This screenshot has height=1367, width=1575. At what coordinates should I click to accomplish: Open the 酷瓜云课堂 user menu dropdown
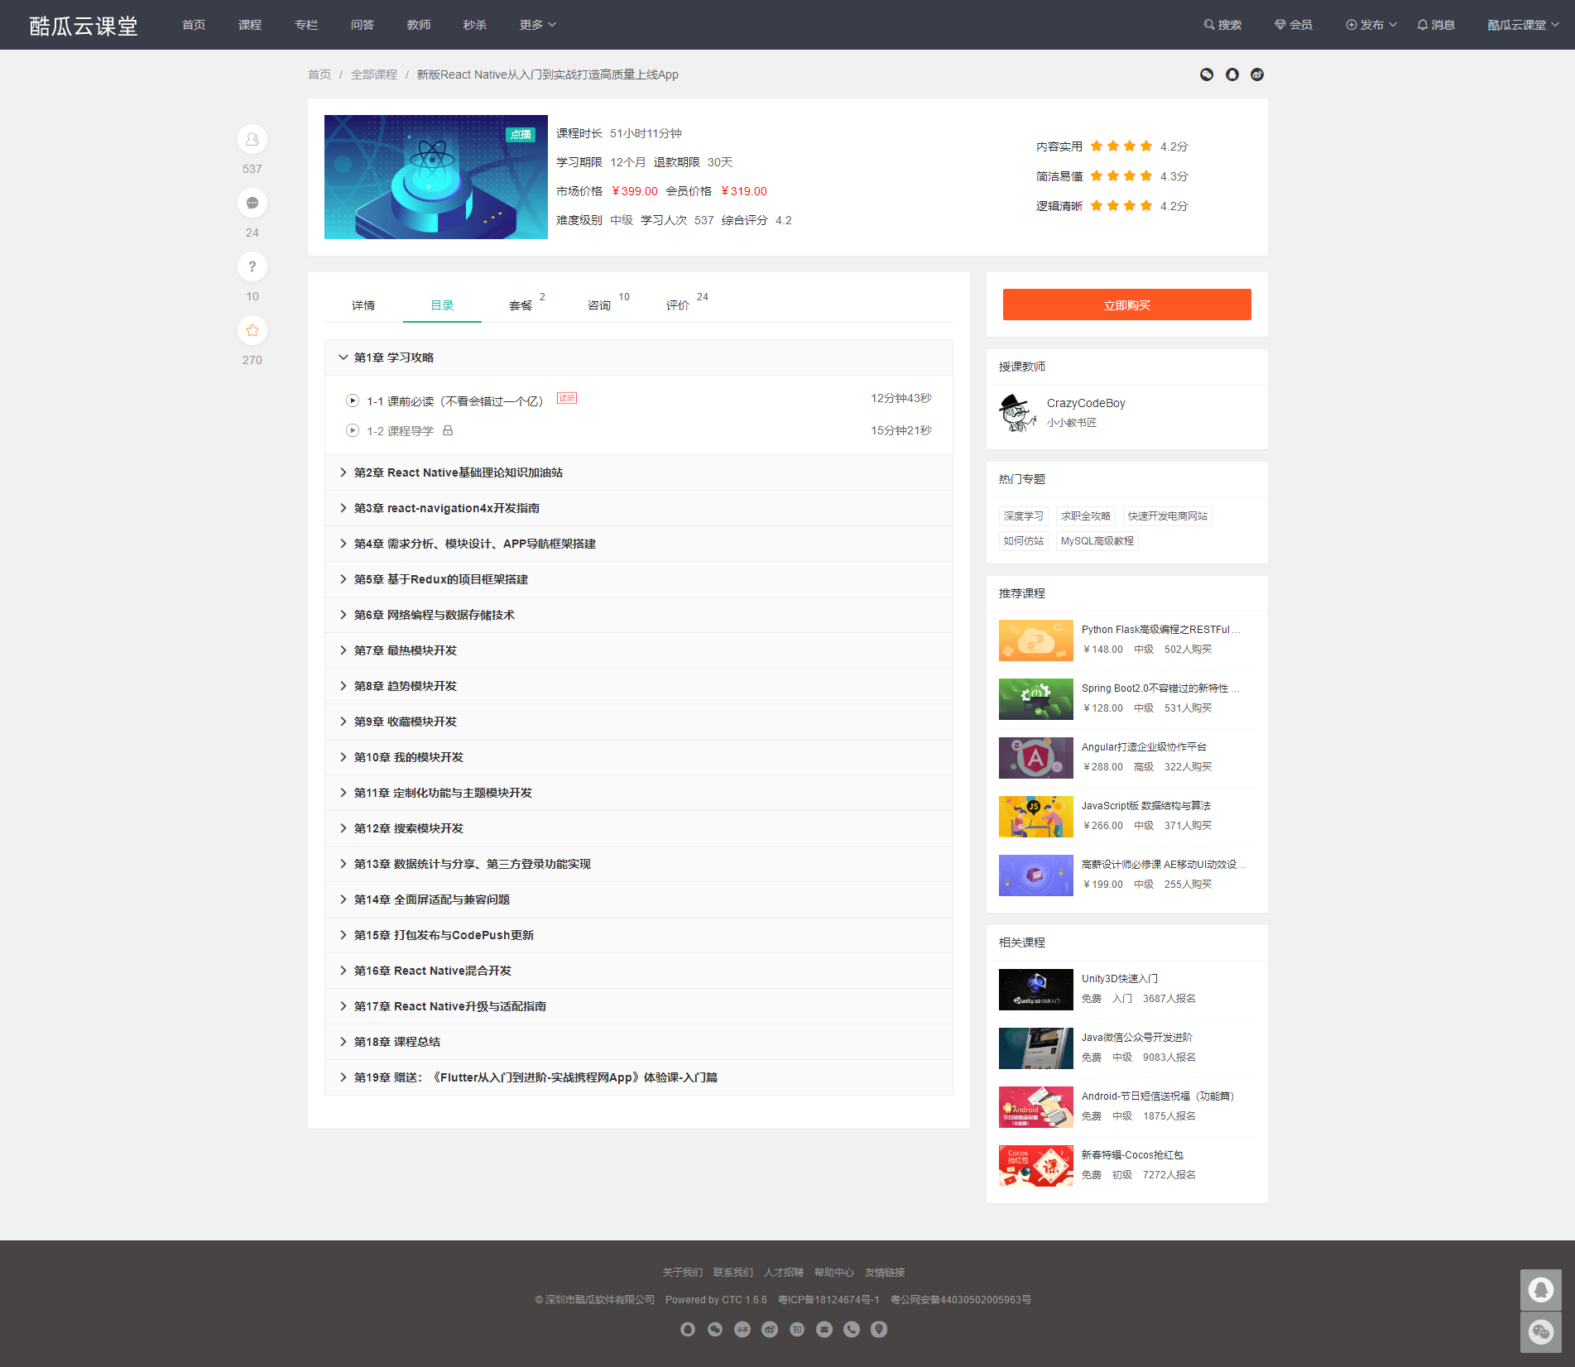tap(1524, 25)
